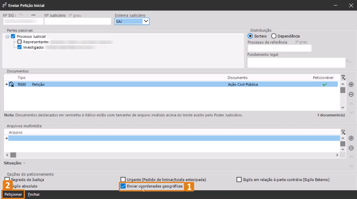Click the Fechar button
The width and height of the screenshot is (357, 199).
tap(33, 195)
